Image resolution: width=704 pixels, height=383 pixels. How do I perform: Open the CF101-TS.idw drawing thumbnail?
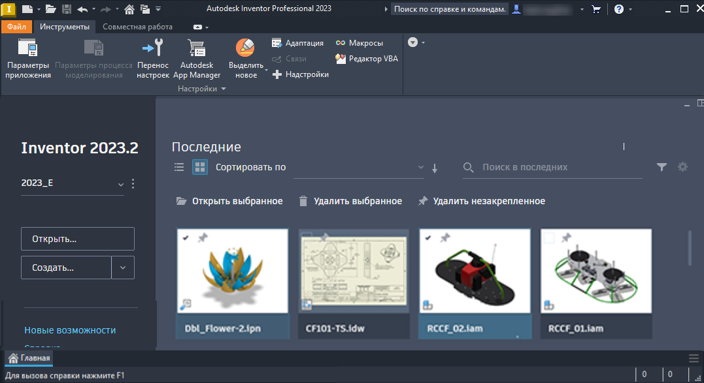(x=354, y=271)
